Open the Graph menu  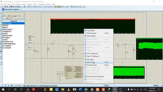click(24, 4)
